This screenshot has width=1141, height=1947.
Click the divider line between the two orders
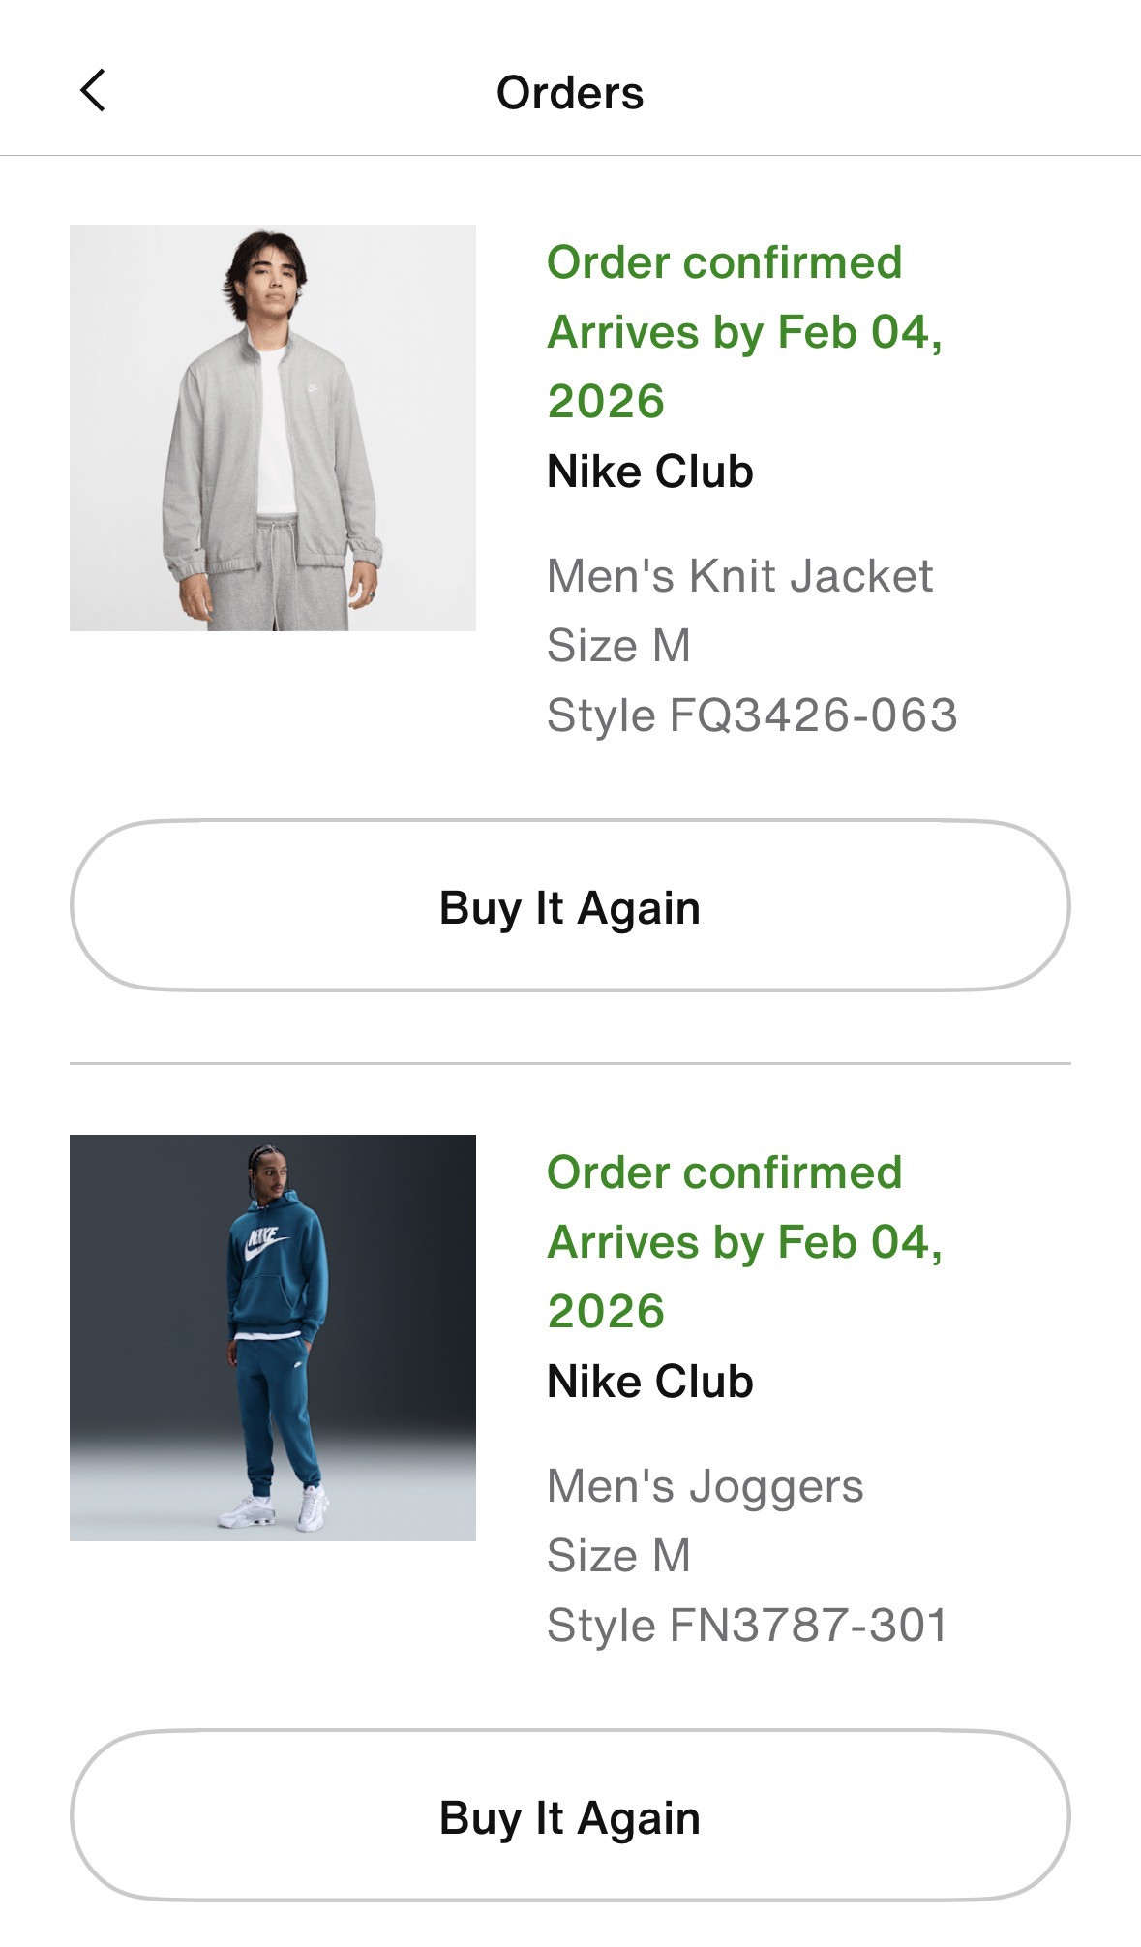(570, 1063)
